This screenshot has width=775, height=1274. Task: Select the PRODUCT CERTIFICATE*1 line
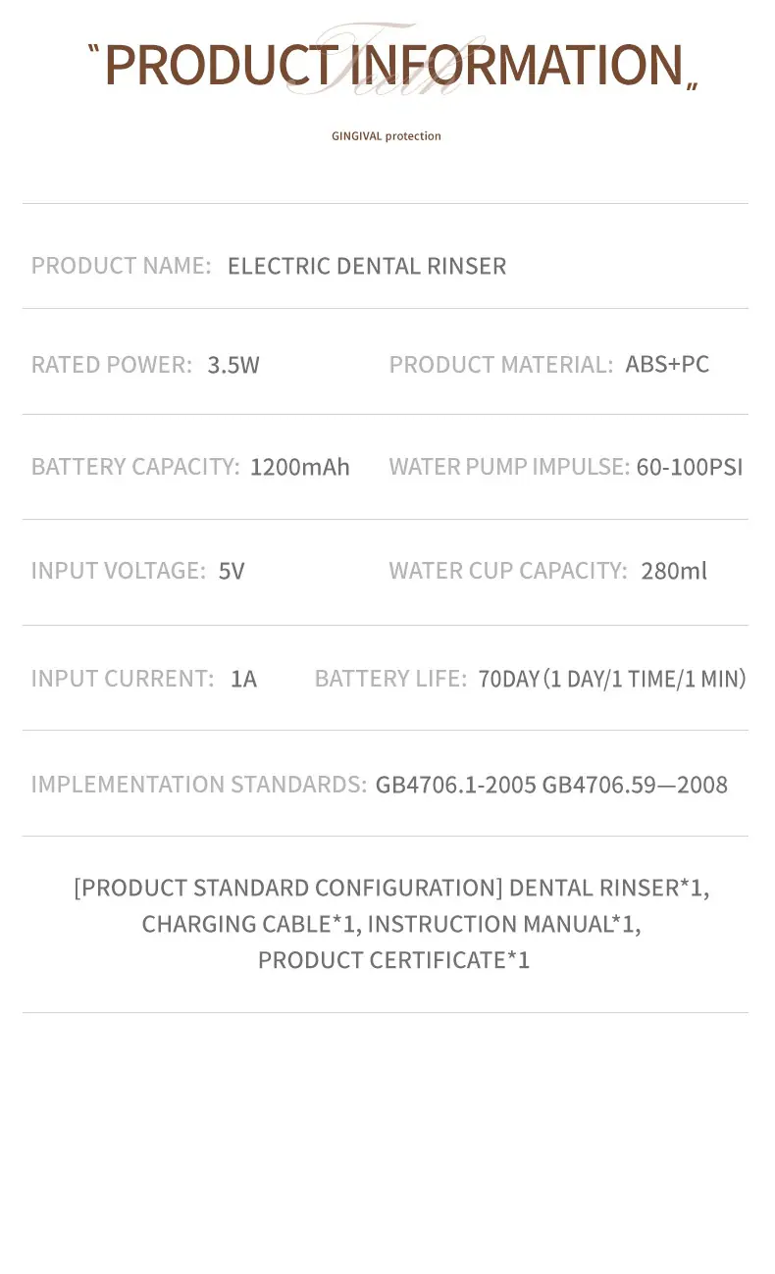tap(394, 960)
